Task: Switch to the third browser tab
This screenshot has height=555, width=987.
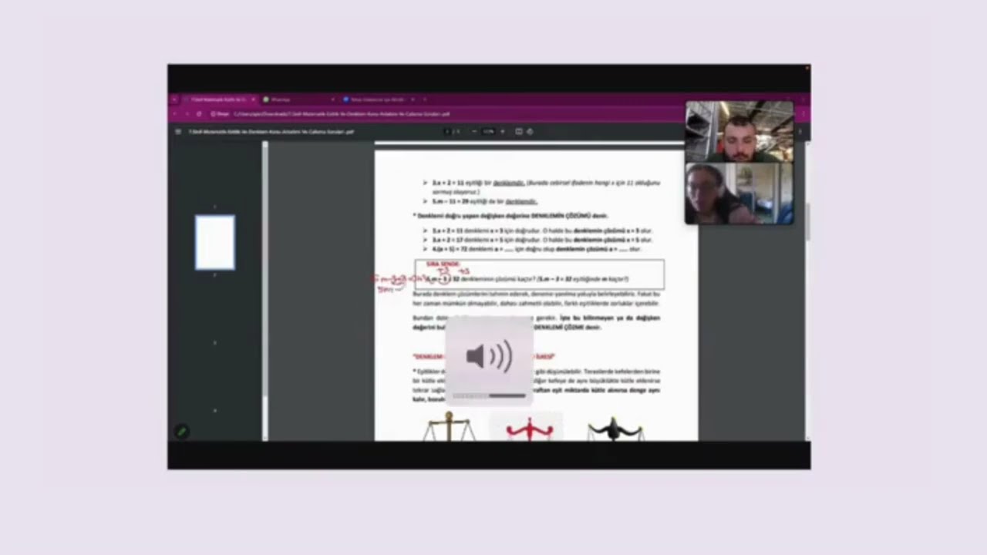Action: pos(377,99)
